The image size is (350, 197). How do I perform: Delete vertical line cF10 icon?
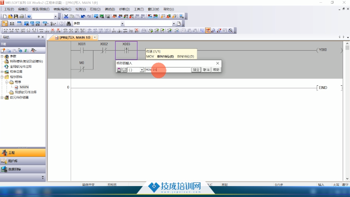pyautogui.click(x=58, y=31)
